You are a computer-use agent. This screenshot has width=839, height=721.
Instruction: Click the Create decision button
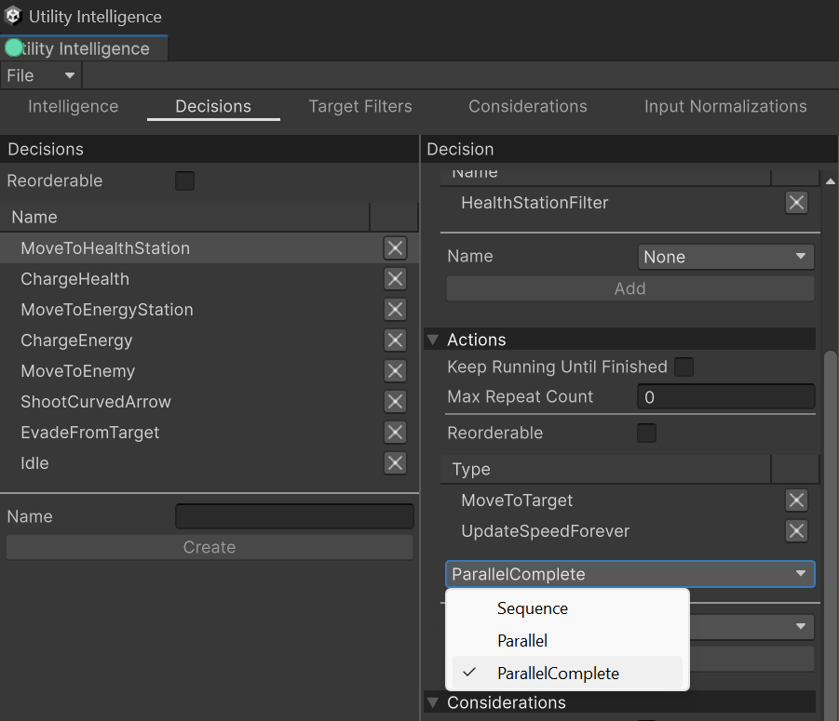210,547
